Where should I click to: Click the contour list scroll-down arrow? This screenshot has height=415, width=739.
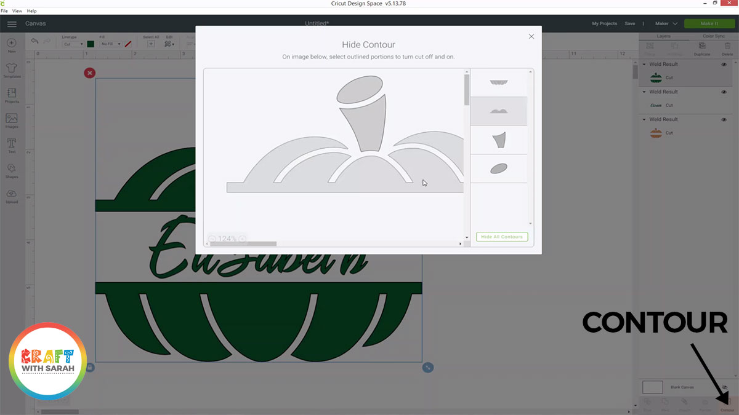click(530, 224)
